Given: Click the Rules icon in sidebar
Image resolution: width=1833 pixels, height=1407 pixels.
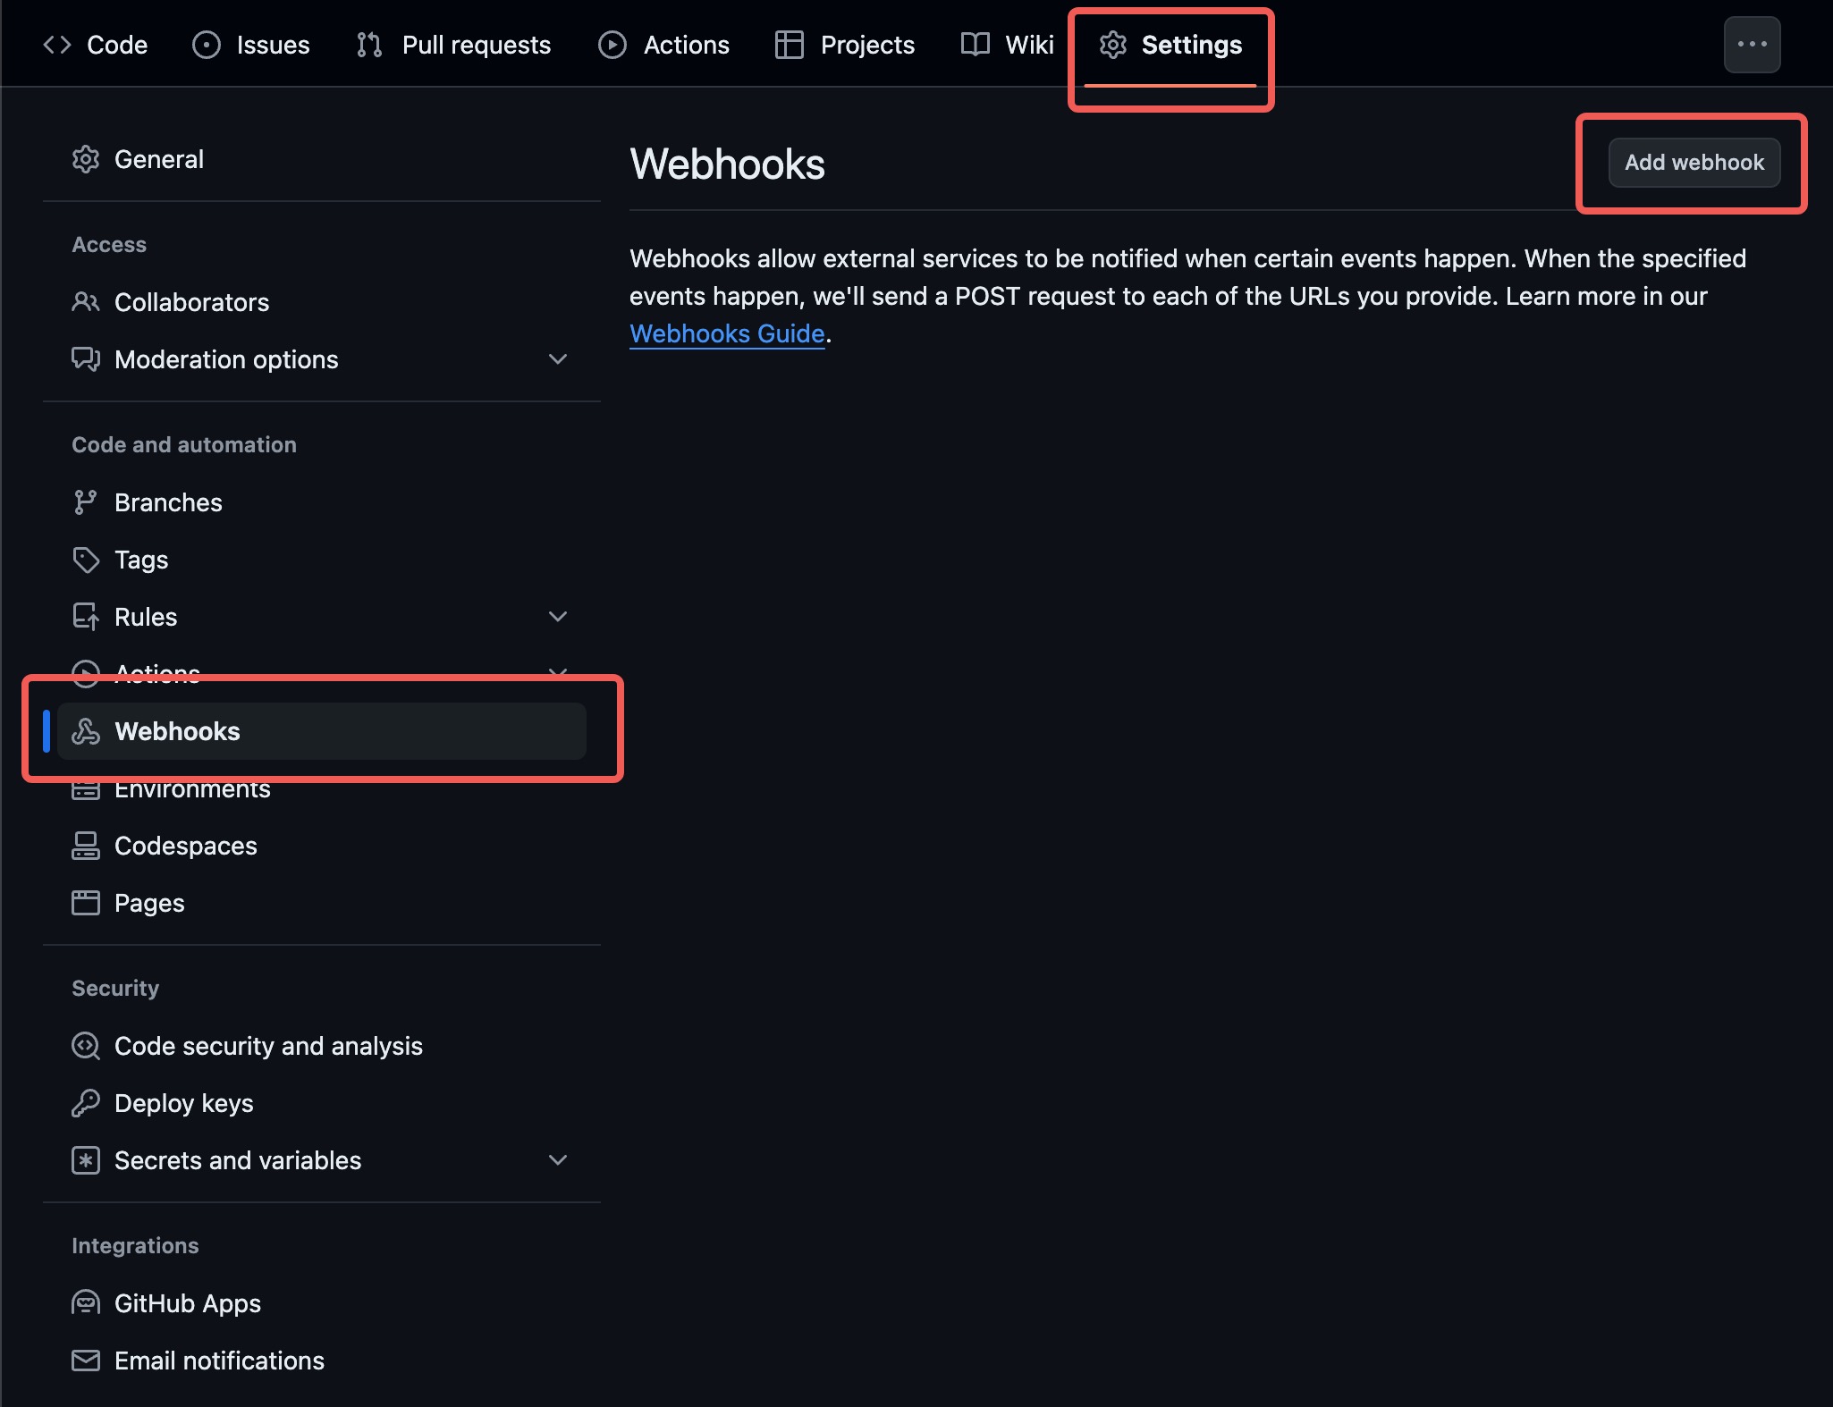Looking at the screenshot, I should point(86,617).
